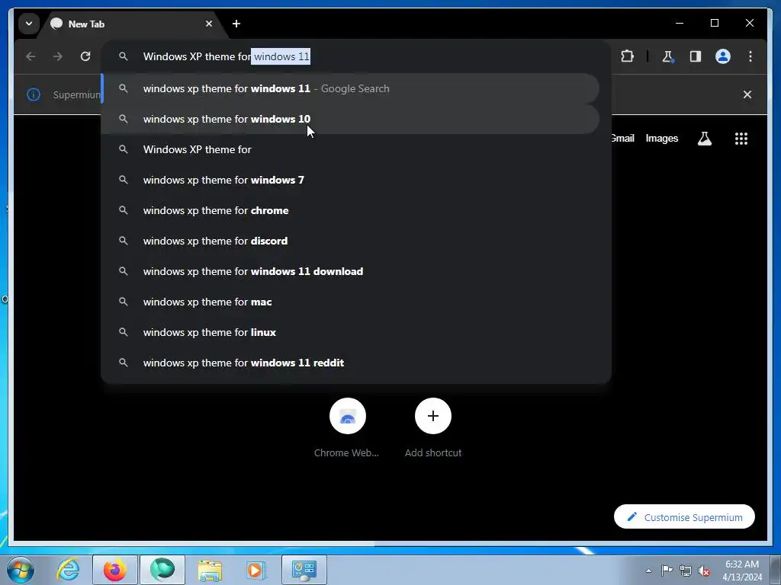Choose suggestion 'windows xp theme for windows 10'
The width and height of the screenshot is (781, 585).
(x=350, y=119)
